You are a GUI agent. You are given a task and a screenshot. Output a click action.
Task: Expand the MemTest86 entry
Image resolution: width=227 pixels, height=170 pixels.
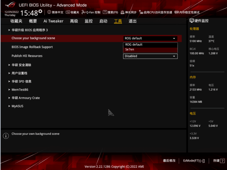point(20,89)
